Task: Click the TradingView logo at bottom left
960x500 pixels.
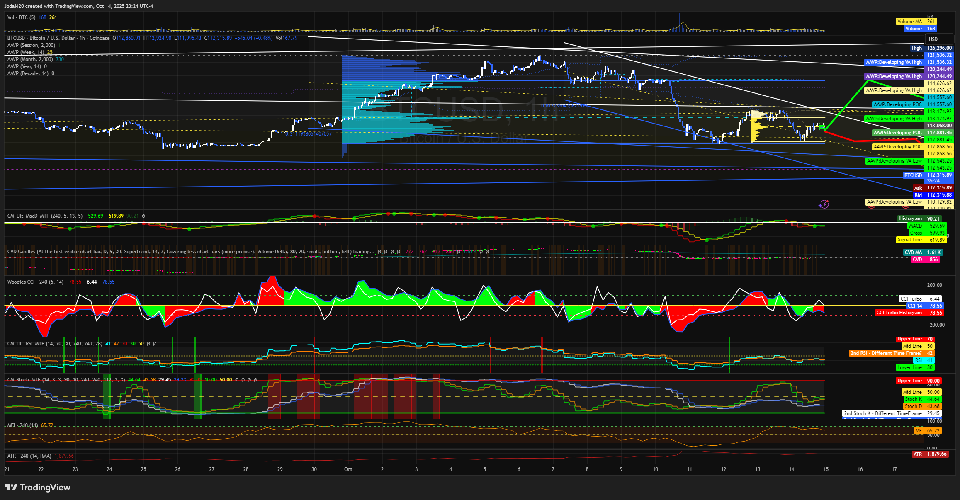Action: 38,488
